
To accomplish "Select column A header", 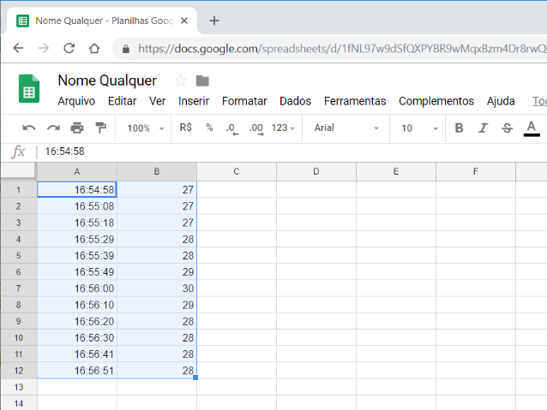I will 77,171.
